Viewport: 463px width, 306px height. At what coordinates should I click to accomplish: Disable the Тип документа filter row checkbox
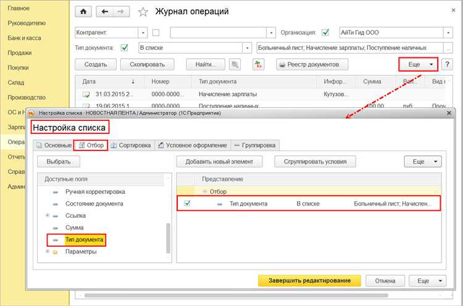point(187,203)
